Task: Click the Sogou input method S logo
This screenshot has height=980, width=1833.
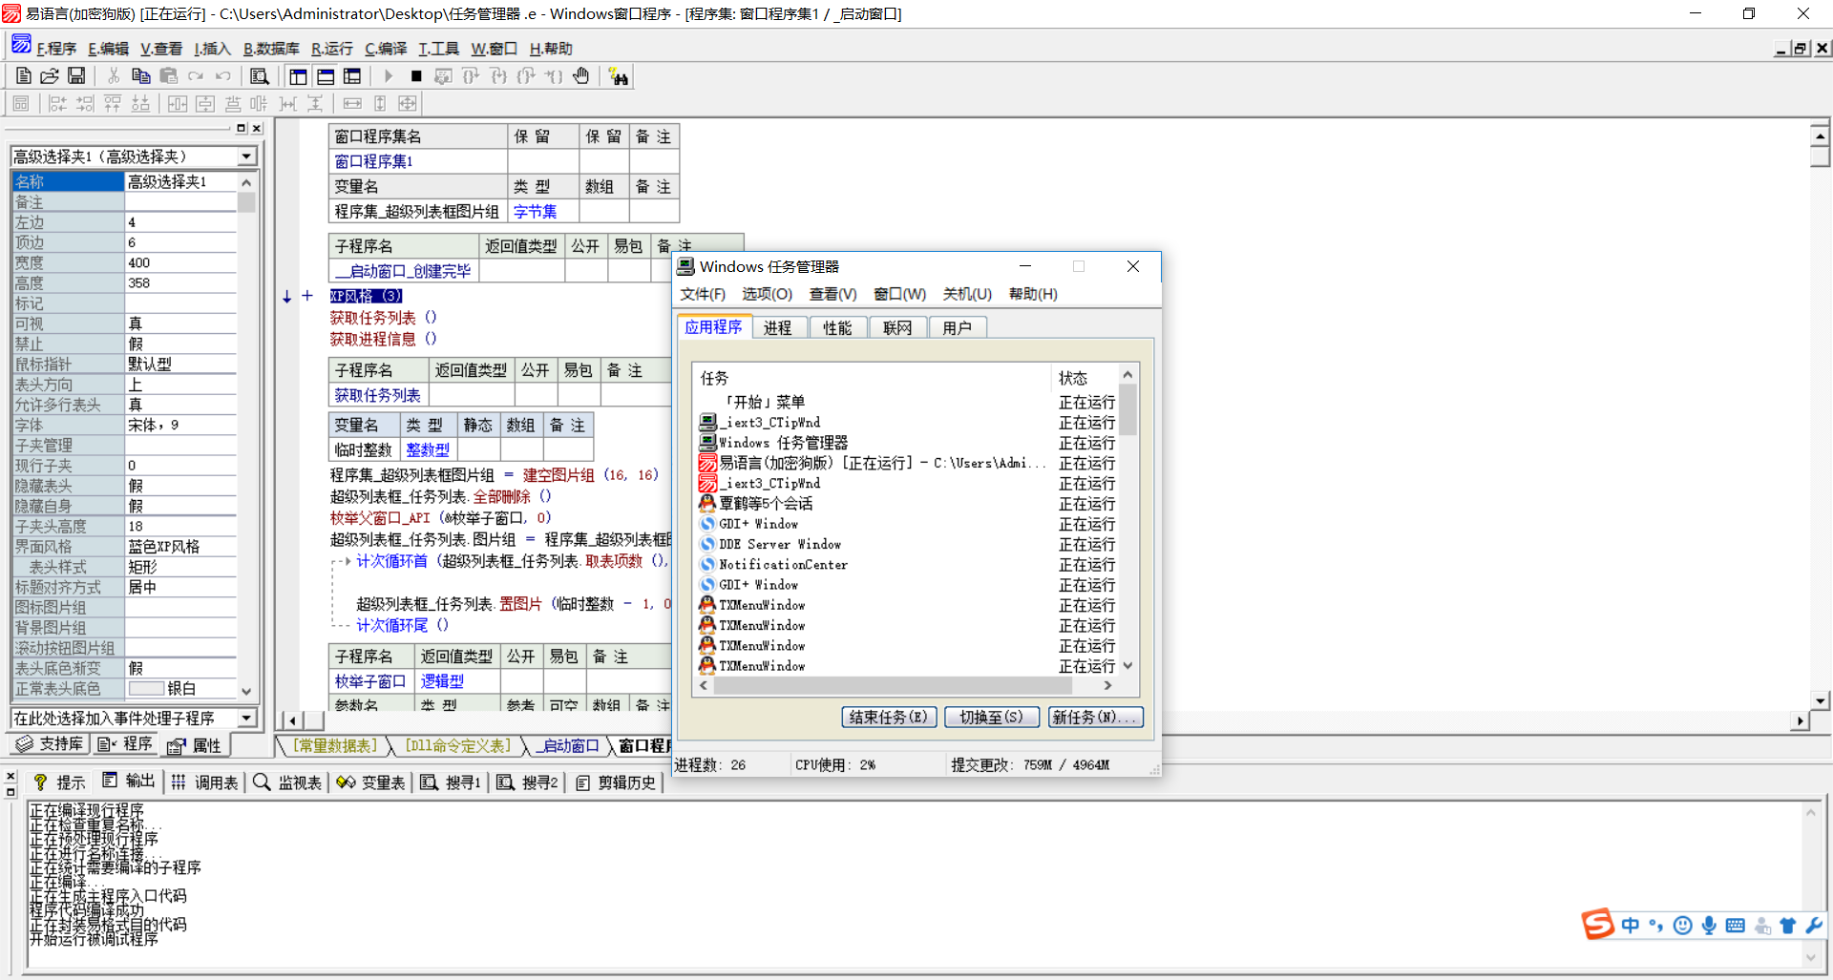Action: pos(1597,924)
